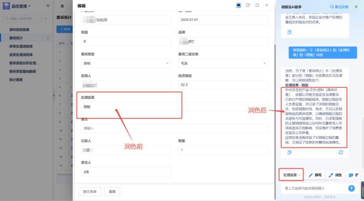Open 统计图表 in sidebar
This screenshot has width=364, height=201.
click(16, 80)
